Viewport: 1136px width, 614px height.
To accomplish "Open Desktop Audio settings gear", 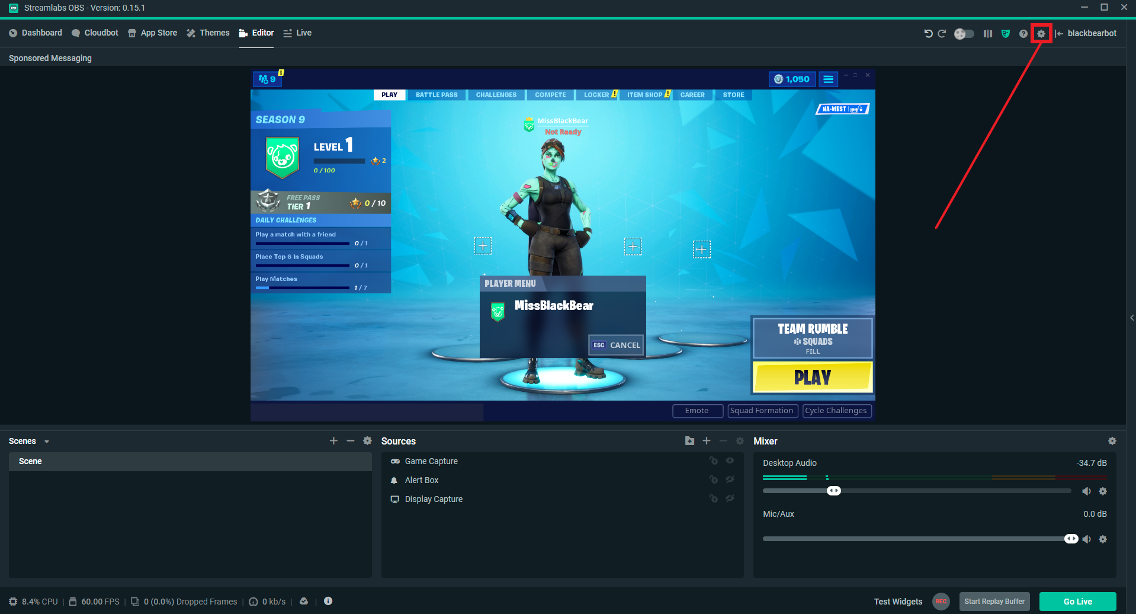I will coord(1103,491).
